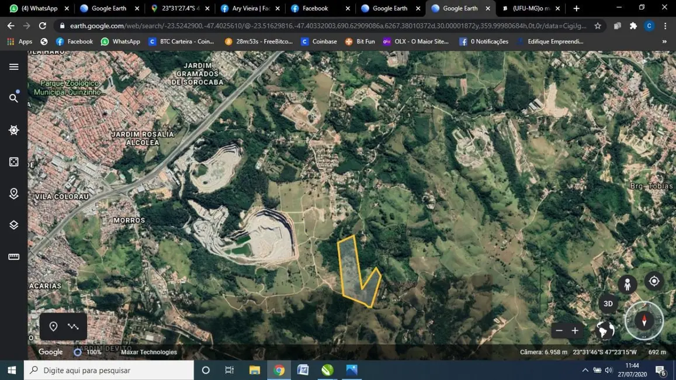Open the Google Earth hamburger menu
This screenshot has height=380, width=676.
point(13,66)
